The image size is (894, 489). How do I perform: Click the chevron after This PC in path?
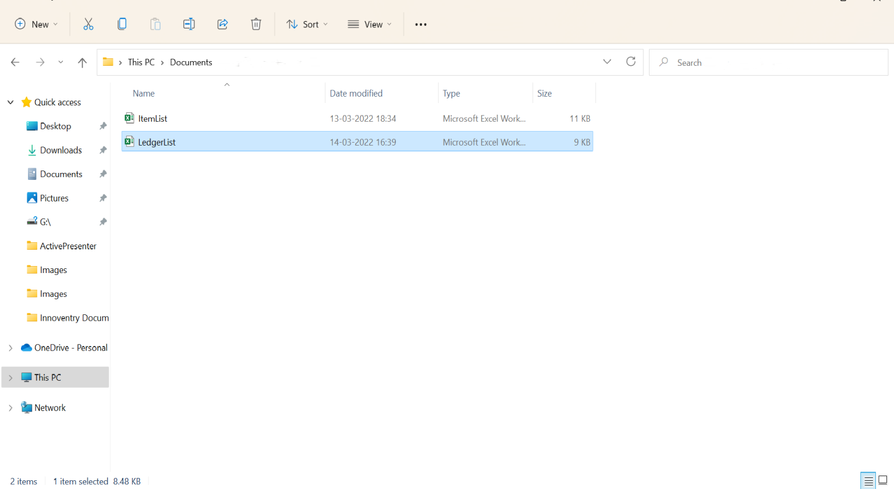[x=162, y=62]
